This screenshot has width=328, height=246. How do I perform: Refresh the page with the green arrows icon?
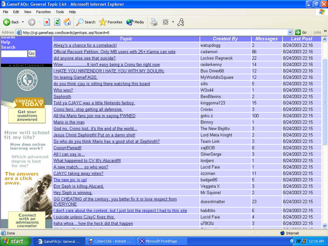click(x=57, y=22)
